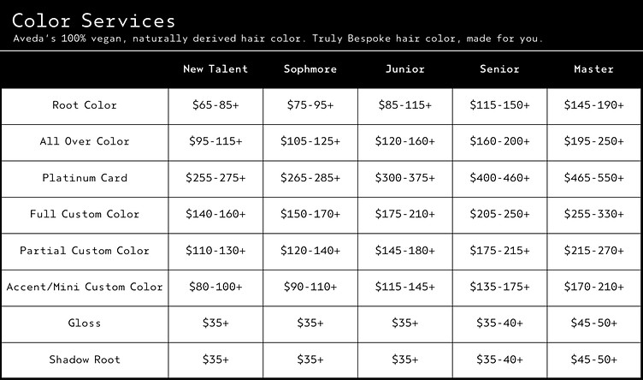Open the All Over Color service label

click(x=85, y=141)
